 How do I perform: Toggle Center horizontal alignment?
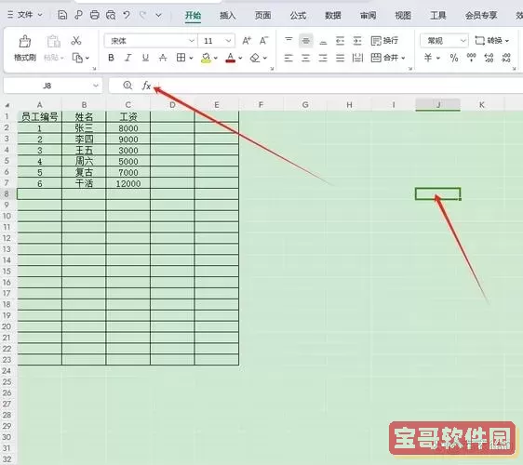(x=305, y=59)
